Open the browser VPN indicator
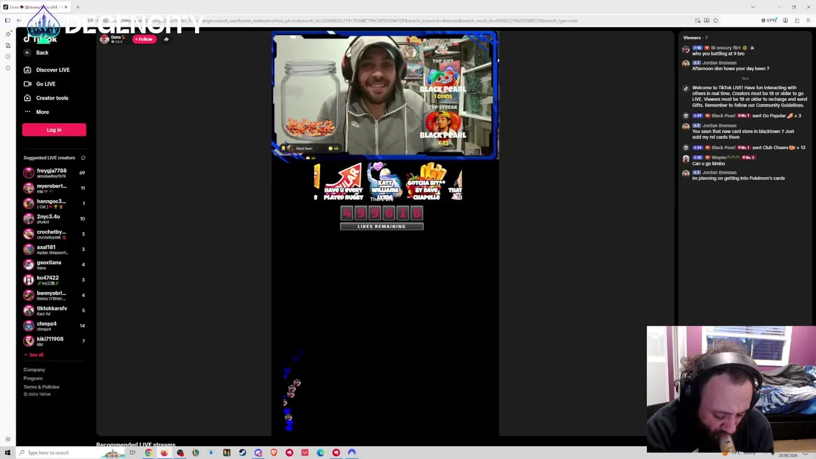816x459 pixels. [x=769, y=21]
